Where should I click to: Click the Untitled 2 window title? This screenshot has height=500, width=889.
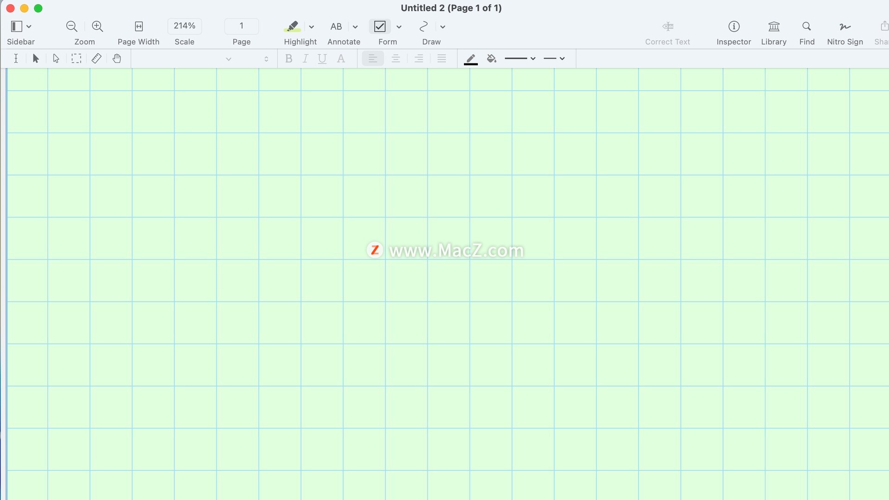click(451, 8)
